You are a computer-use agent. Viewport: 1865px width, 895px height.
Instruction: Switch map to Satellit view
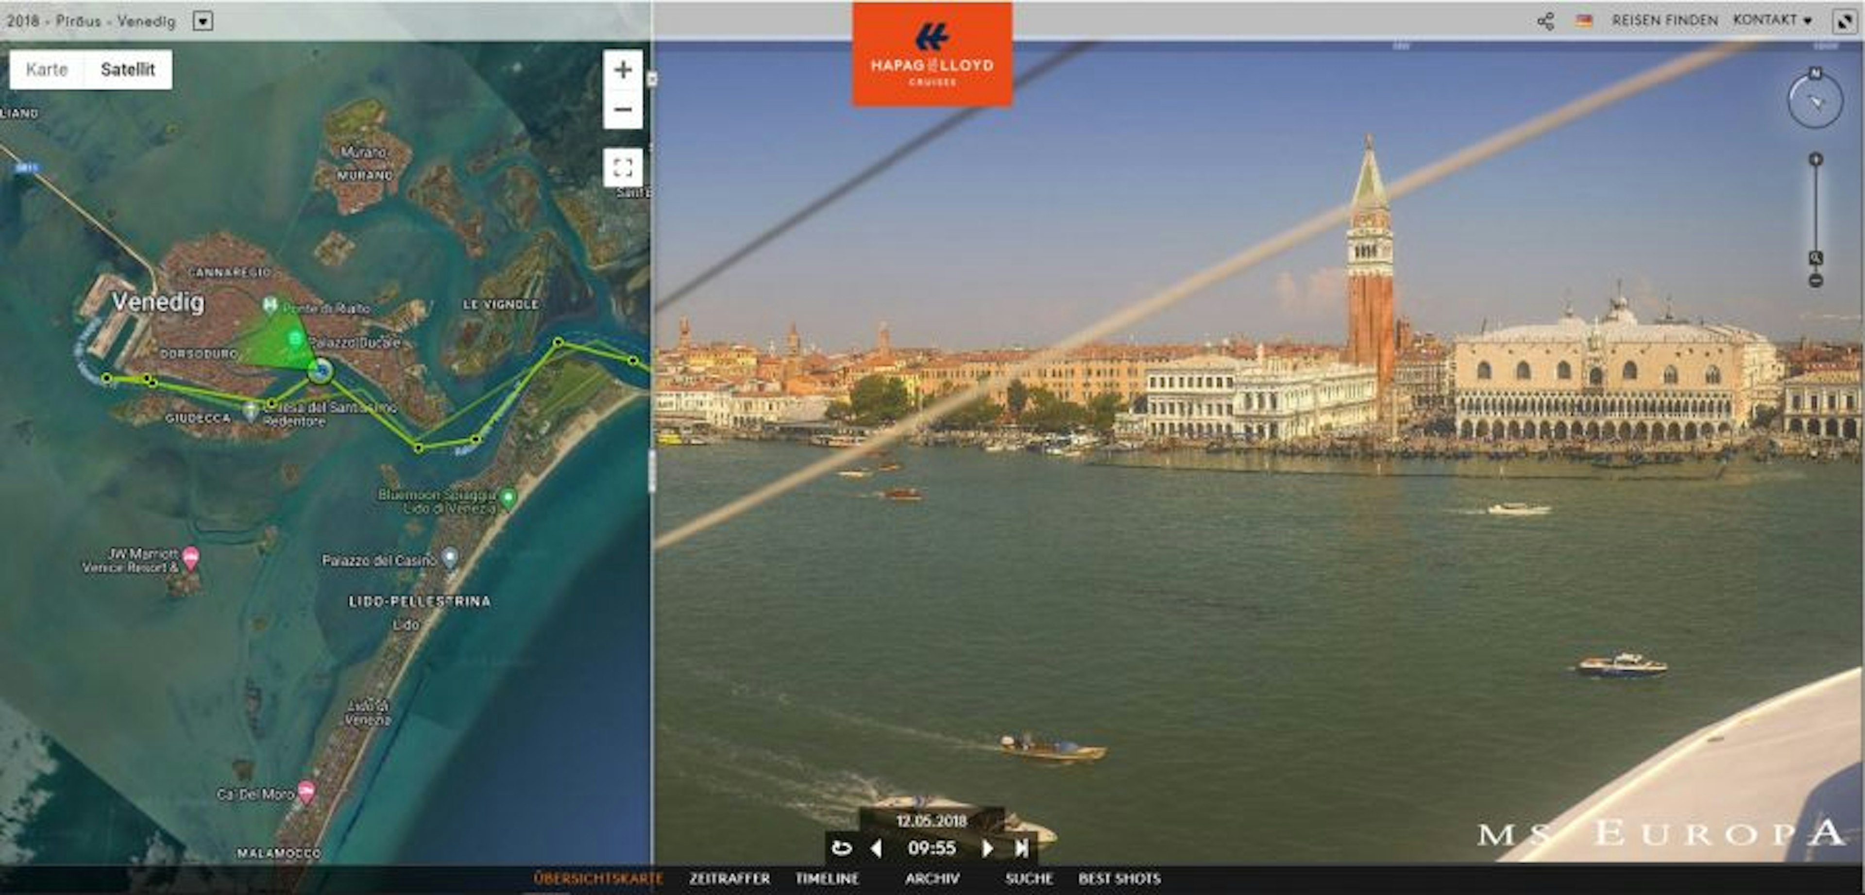127,69
